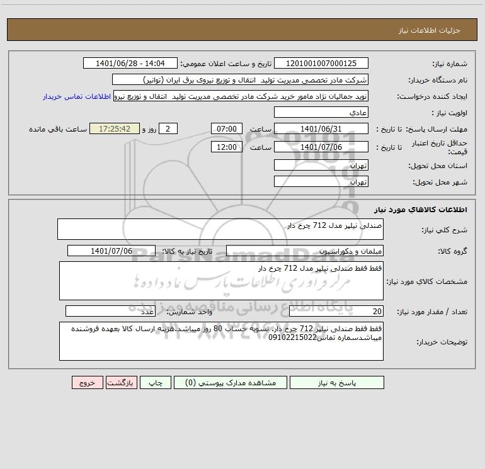The image size is (485, 469).
Task: Click the توضیحات خریدار text box
Action: [x=221, y=341]
